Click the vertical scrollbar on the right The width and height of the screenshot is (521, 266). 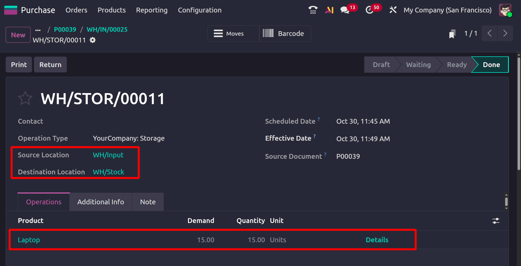click(x=507, y=202)
